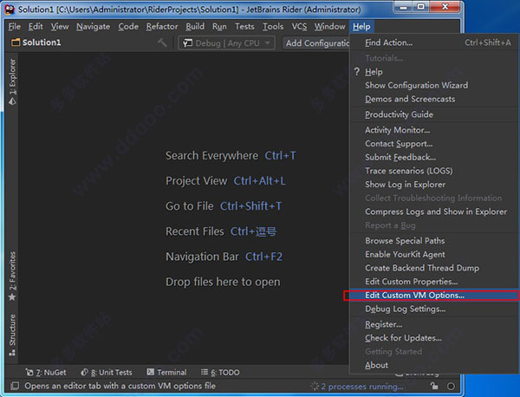This screenshot has height=397, width=520.
Task: Open the 6: TODO tool window
Action: pos(220,373)
